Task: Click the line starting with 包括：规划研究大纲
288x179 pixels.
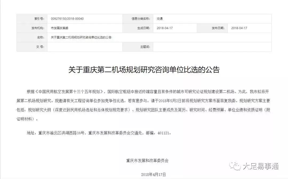Action: (143, 110)
